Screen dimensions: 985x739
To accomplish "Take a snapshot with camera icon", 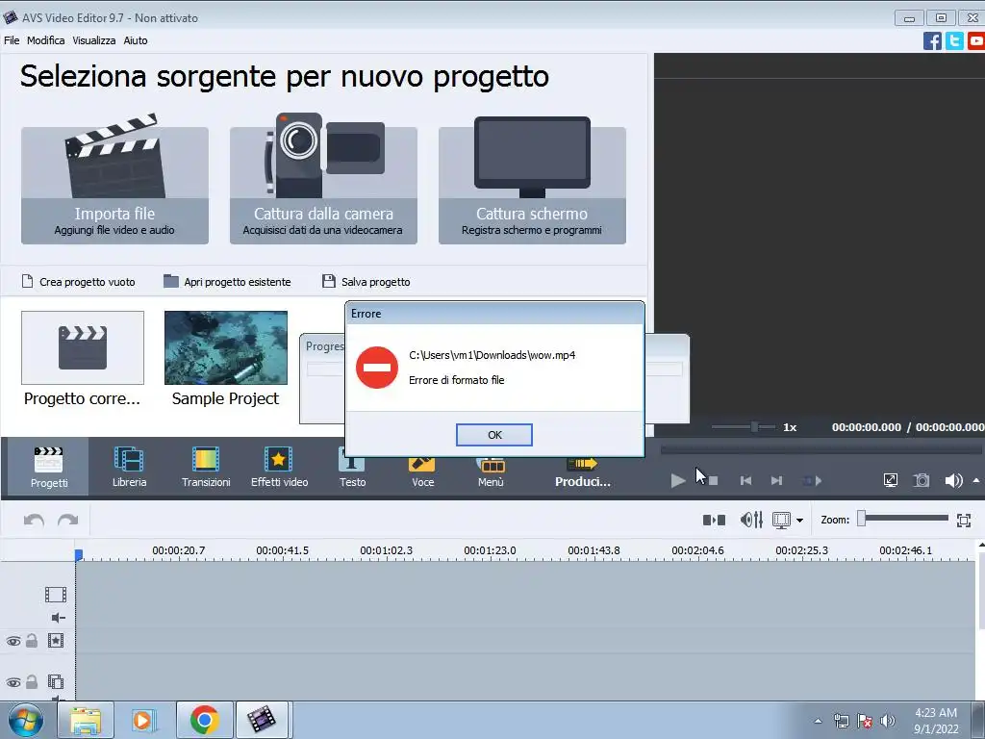I will pyautogui.click(x=921, y=481).
